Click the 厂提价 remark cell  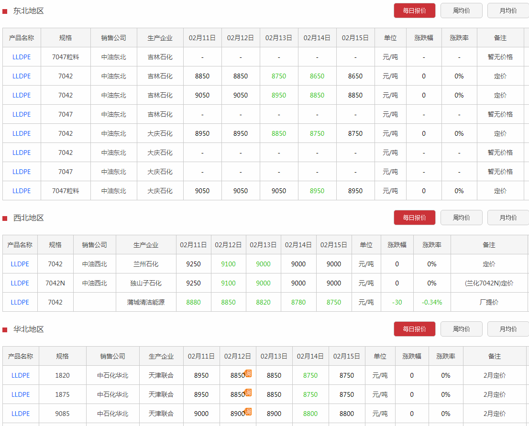click(x=489, y=302)
